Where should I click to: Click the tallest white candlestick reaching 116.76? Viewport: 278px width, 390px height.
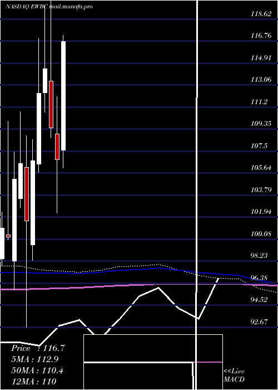63,96
